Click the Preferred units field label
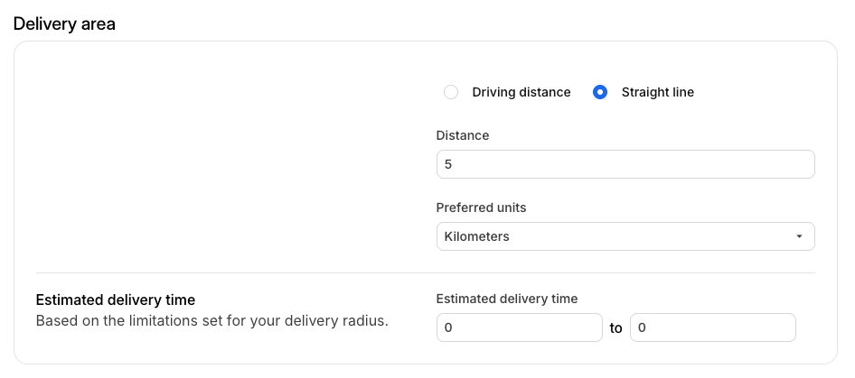Viewport: 855px width, 378px height. pos(481,207)
